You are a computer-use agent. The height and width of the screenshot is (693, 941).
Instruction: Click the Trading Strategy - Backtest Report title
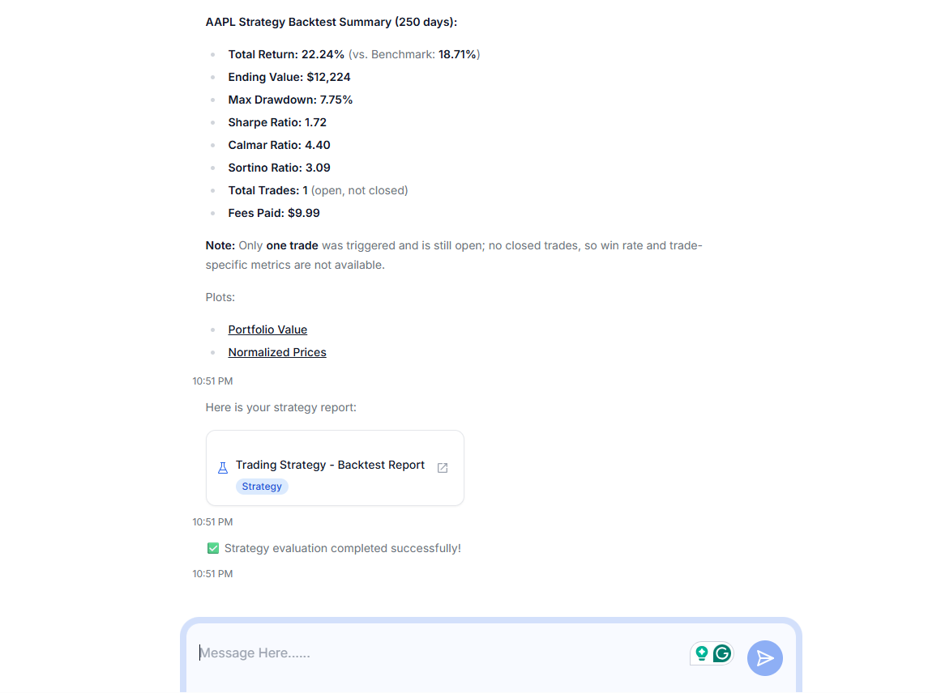(x=330, y=465)
